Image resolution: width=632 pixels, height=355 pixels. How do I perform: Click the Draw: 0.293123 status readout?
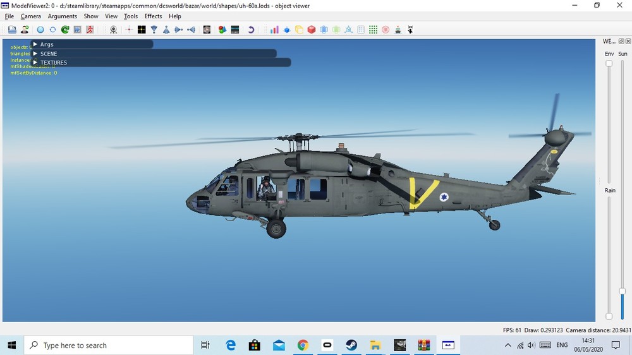(544, 330)
